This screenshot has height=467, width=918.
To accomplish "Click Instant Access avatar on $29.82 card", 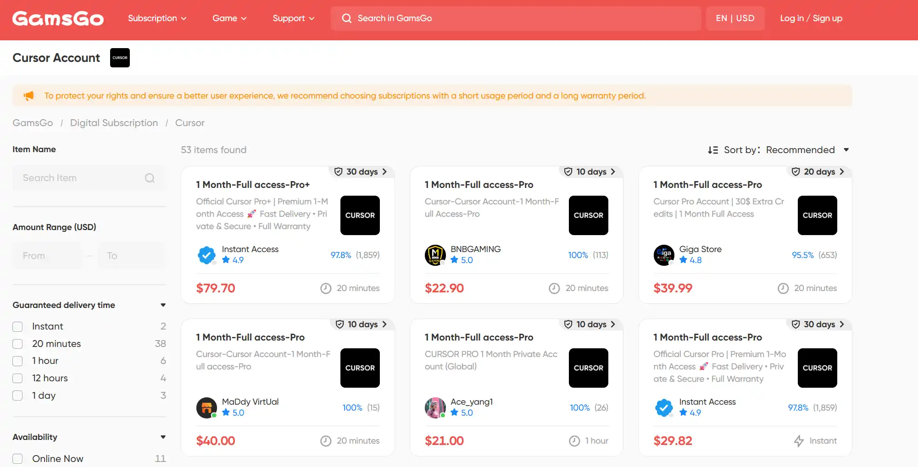I will (x=664, y=408).
